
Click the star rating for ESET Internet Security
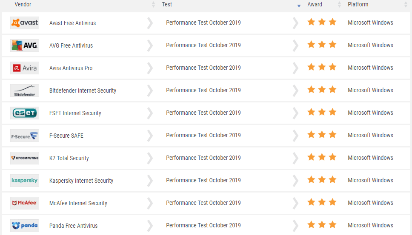[322, 112]
